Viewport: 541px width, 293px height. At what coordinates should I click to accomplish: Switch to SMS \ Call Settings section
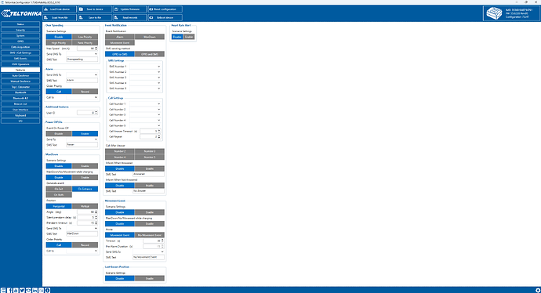20,52
